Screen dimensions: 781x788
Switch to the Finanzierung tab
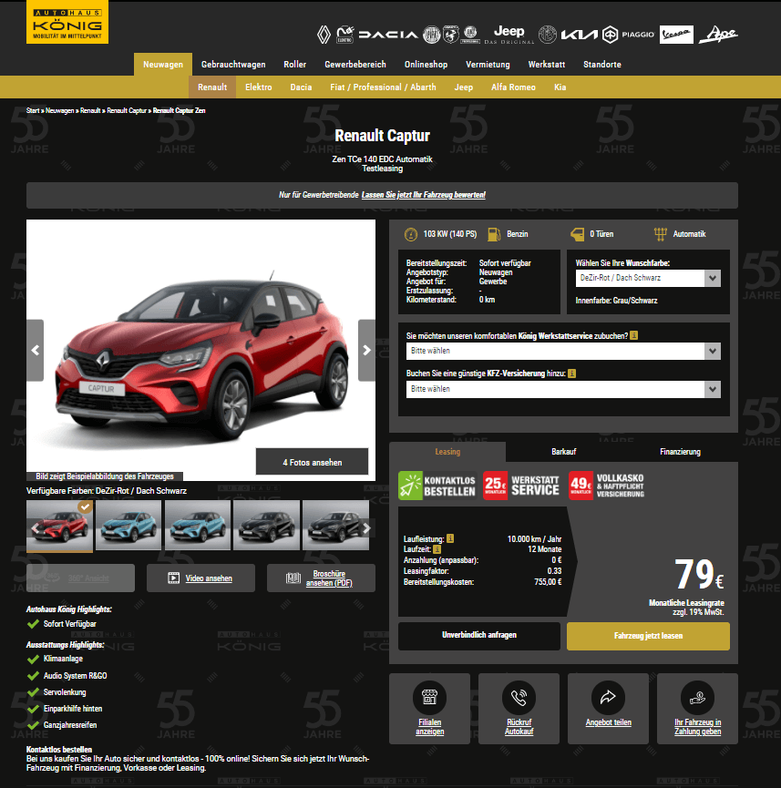coord(680,452)
